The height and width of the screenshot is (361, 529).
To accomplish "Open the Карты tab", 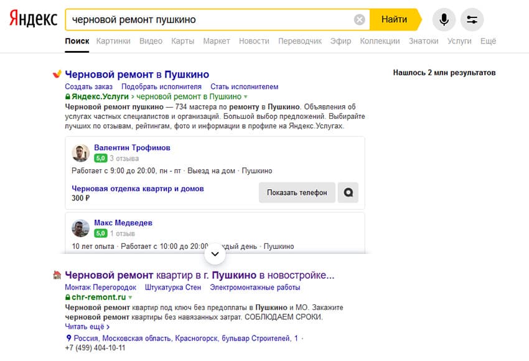I will [182, 41].
